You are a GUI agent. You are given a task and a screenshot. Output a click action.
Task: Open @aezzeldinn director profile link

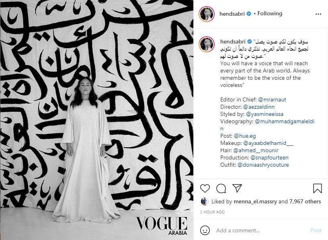click(x=259, y=107)
